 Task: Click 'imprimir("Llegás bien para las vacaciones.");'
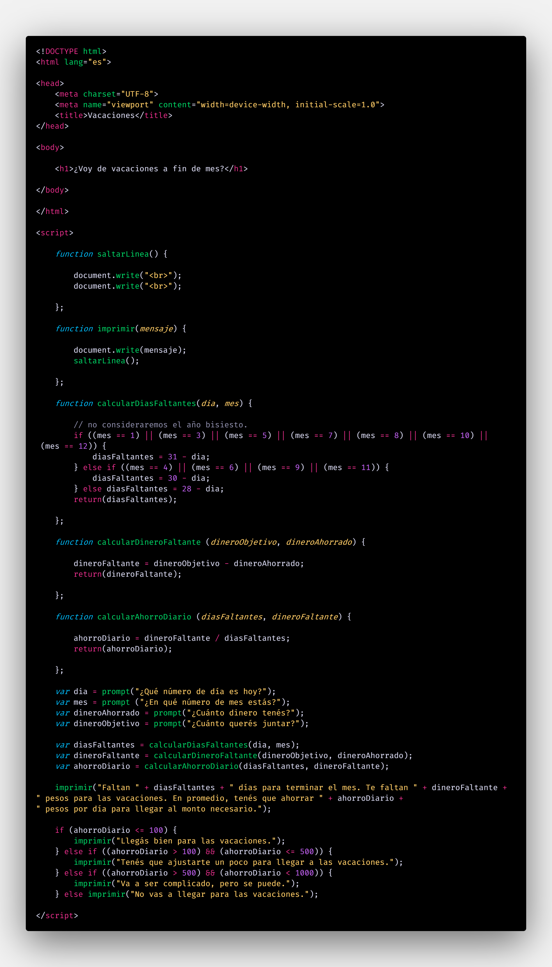(179, 841)
